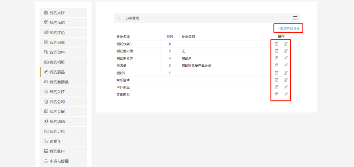Delete the 测试用分类1 category
The height and width of the screenshot is (167, 354).
tap(276, 51)
